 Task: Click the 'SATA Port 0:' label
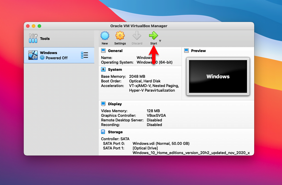point(114,143)
